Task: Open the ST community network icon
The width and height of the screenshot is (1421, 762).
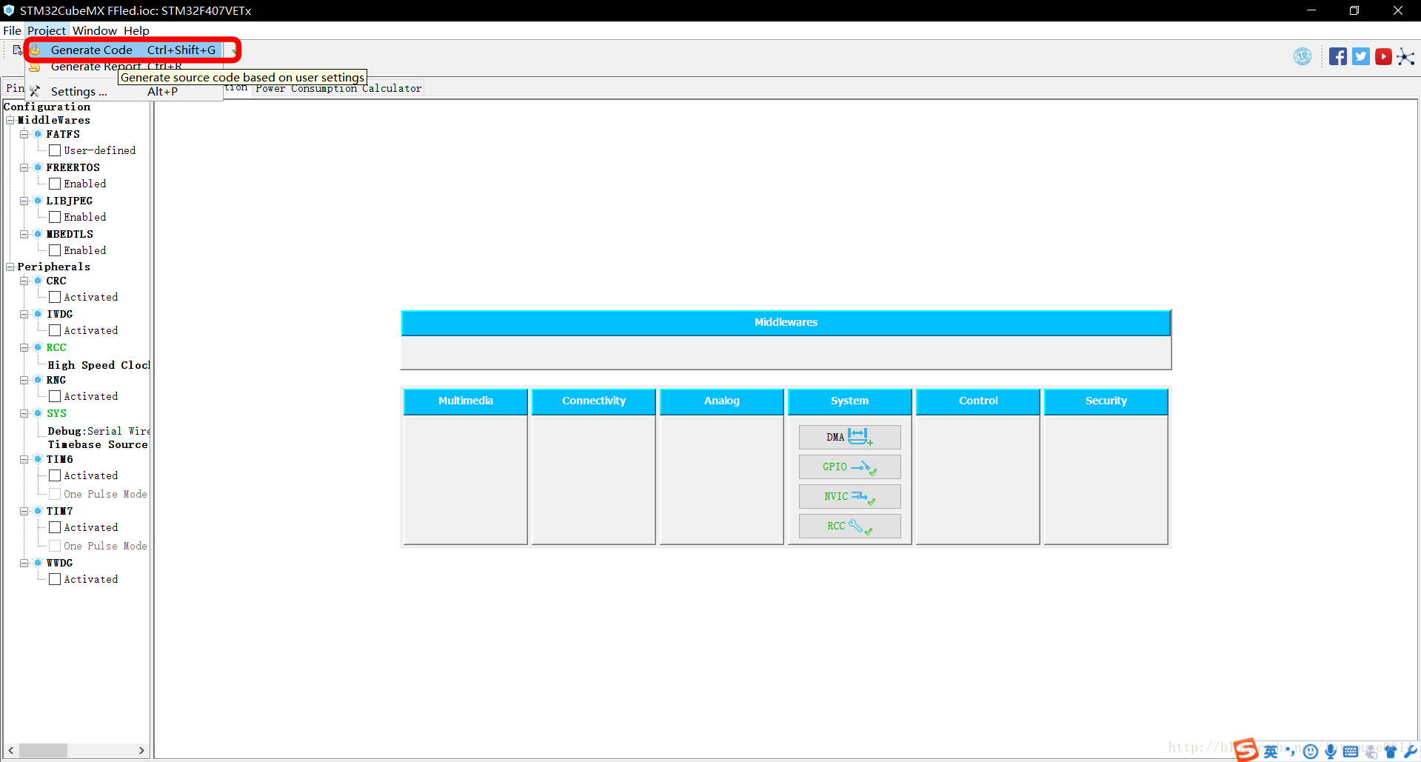Action: (1406, 57)
